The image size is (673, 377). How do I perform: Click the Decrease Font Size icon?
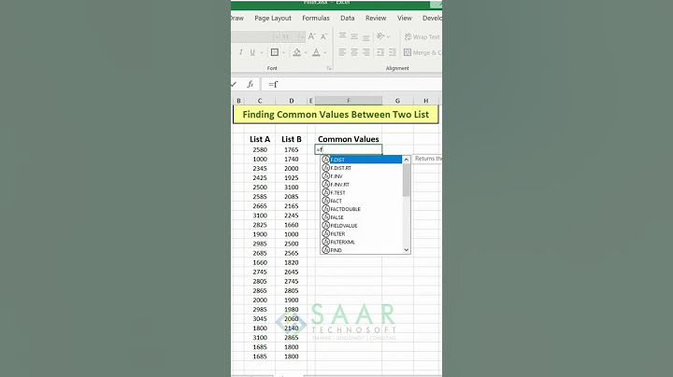(324, 36)
